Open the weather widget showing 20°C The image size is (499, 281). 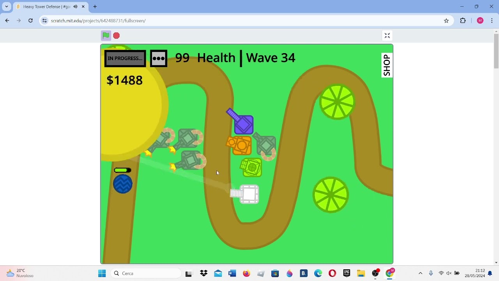coord(20,273)
